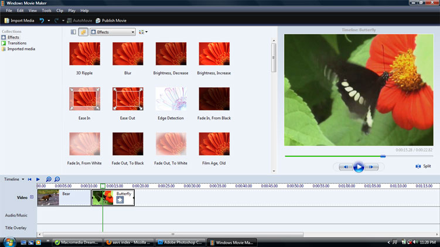This screenshot has height=247, width=440.
Task: Open the Tools menu
Action: pyautogui.click(x=47, y=11)
